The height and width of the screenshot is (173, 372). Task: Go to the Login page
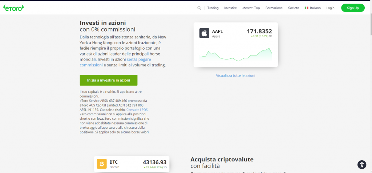coord(330,8)
